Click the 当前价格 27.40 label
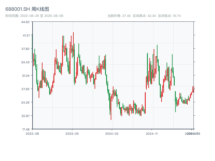 [x=119, y=16]
